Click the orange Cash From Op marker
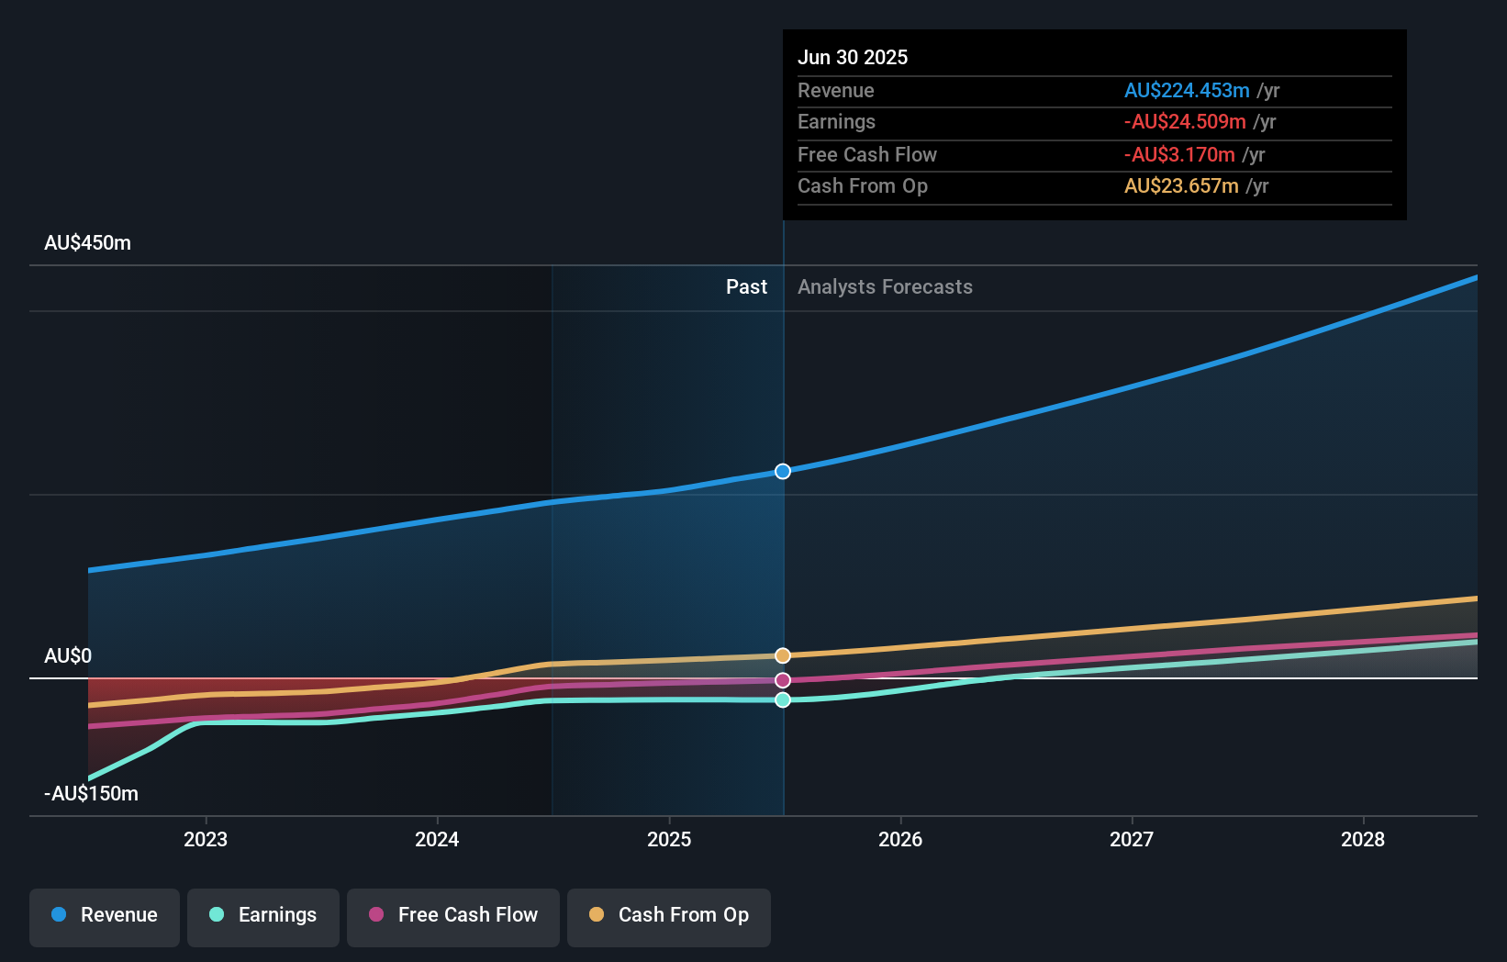 tap(782, 654)
